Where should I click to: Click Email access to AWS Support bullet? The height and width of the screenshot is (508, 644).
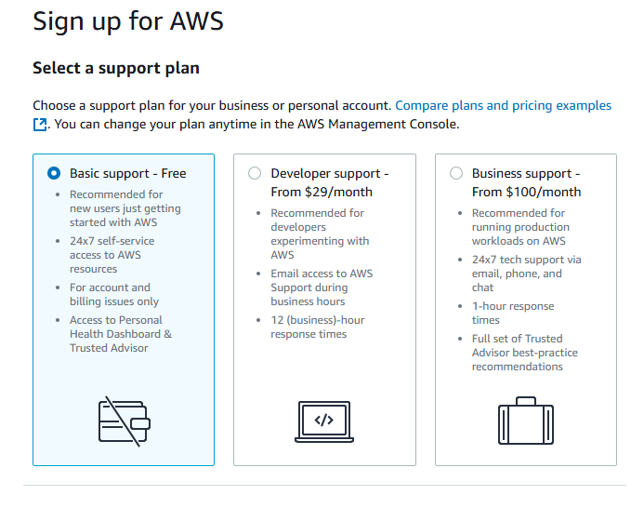pos(322,287)
